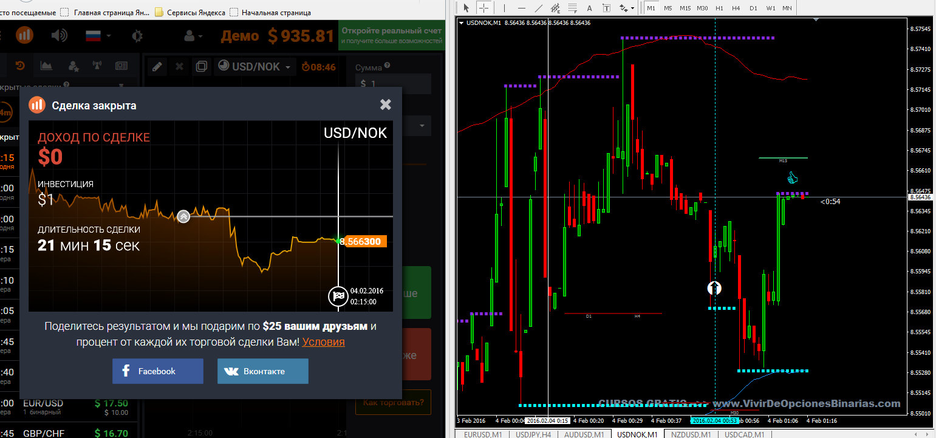Select the horizontal line tool

point(522,8)
